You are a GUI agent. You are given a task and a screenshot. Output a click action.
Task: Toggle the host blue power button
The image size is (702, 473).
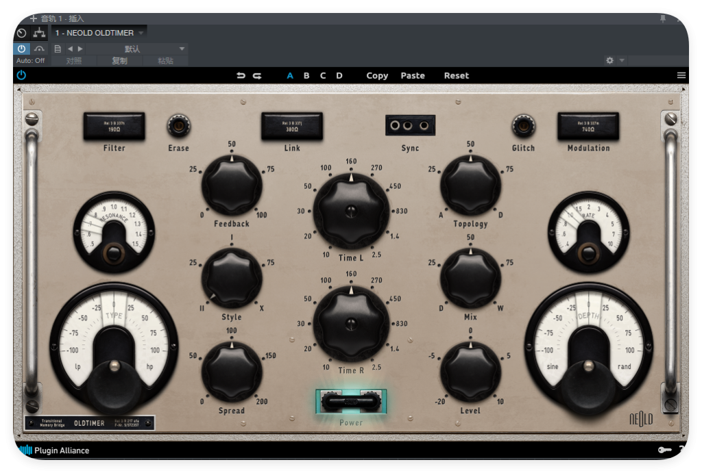21,49
